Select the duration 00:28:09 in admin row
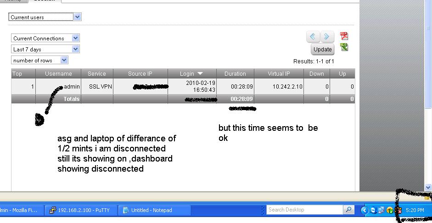432x223 pixels. [x=236, y=87]
